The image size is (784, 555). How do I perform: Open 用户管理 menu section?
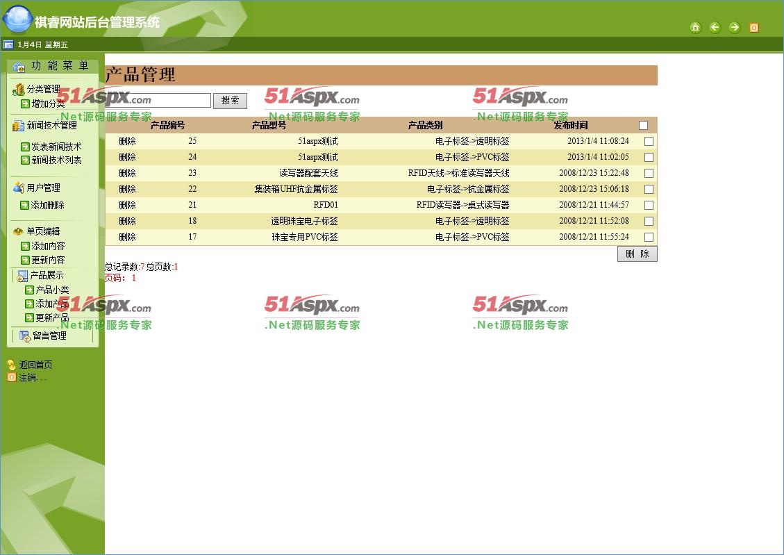click(x=44, y=188)
